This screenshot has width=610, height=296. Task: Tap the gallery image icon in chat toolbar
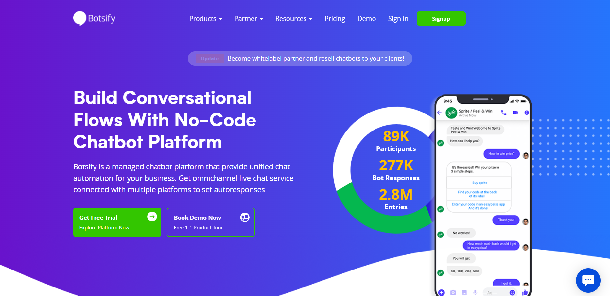(x=464, y=292)
